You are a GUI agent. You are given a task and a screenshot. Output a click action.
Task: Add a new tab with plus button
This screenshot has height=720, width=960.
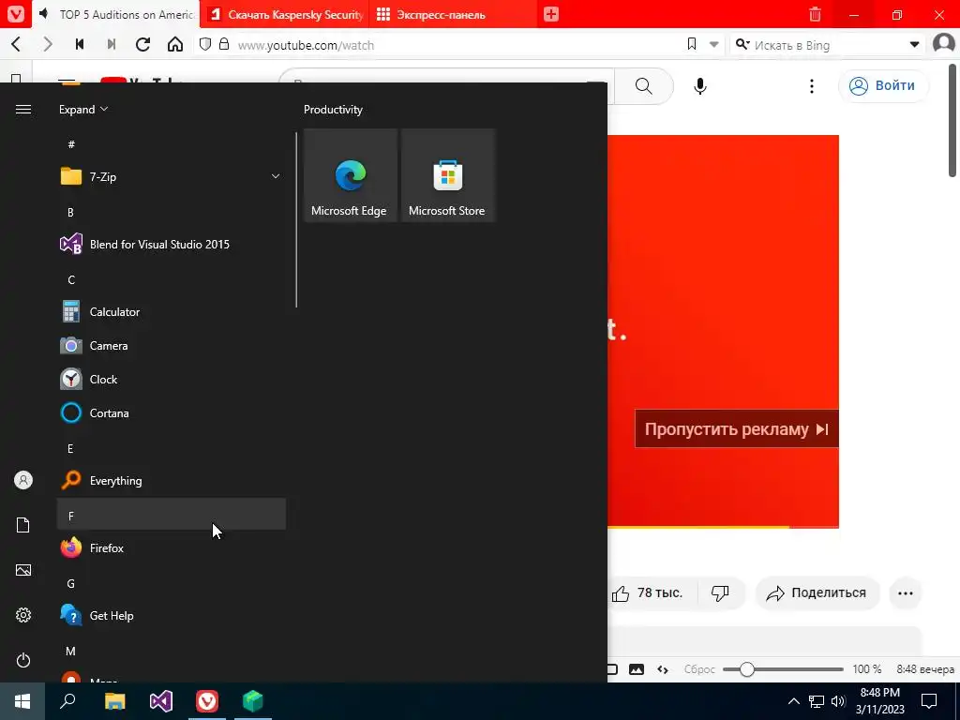click(x=551, y=14)
